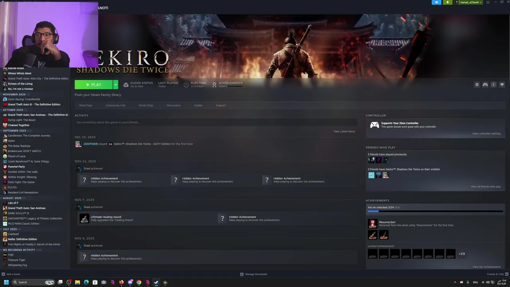The height and width of the screenshot is (287, 510).
Task: Launch Microsoft Edge from the taskbar
Action: point(86,282)
